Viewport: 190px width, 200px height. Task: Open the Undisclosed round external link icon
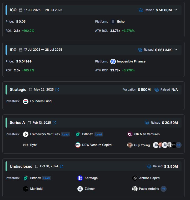click(62, 166)
